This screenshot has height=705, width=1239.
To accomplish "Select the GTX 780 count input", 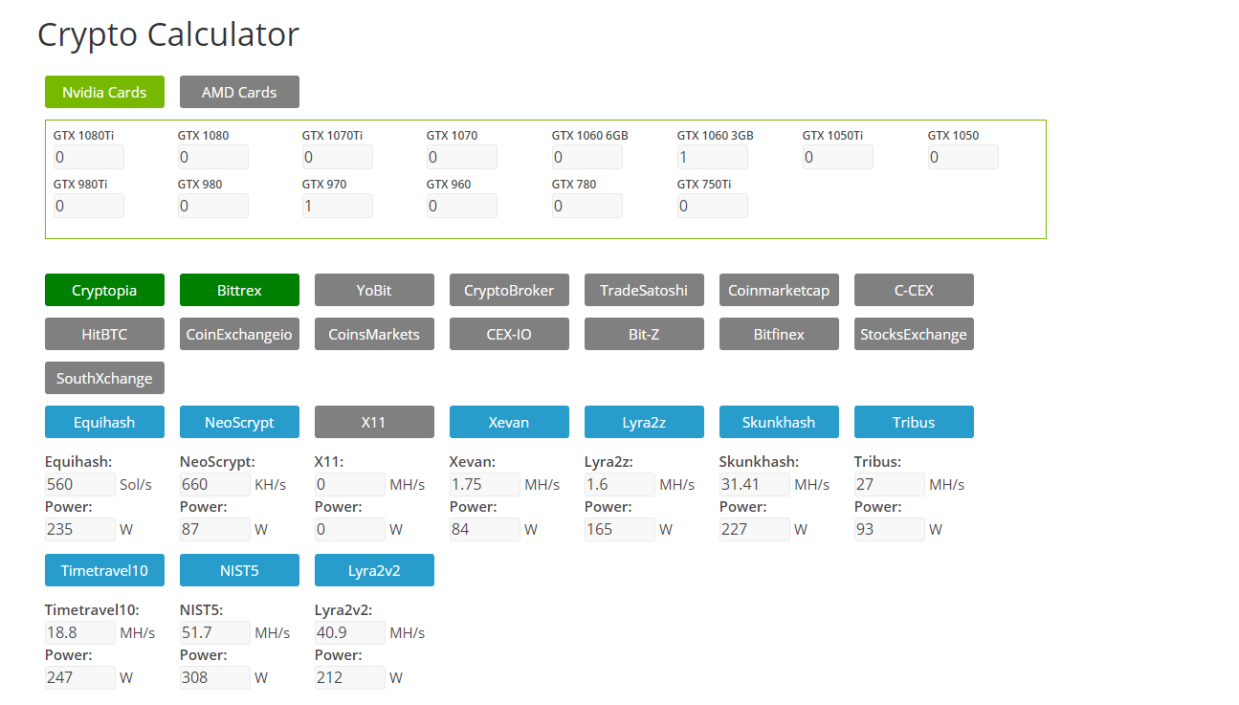I will [x=587, y=206].
